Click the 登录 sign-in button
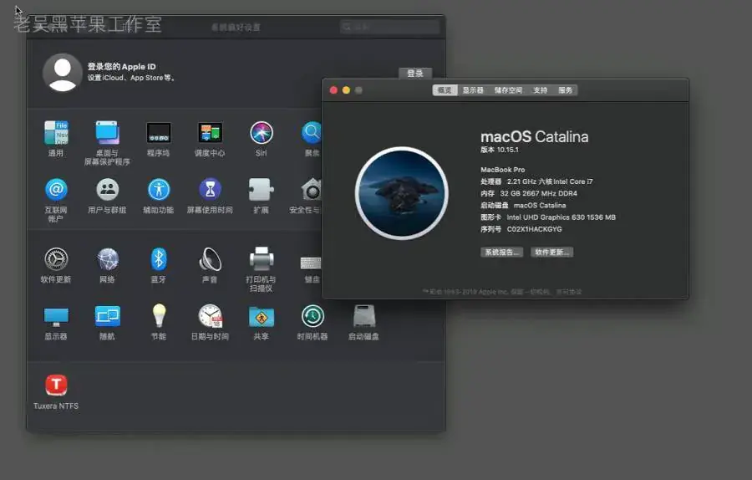Viewport: 752px width, 480px height. pos(415,73)
